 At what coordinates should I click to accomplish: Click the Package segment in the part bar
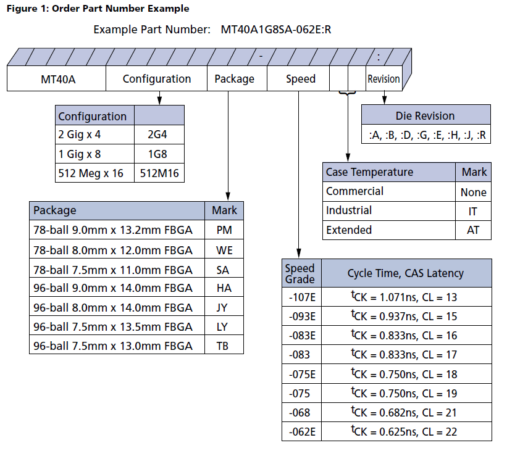pyautogui.click(x=237, y=78)
